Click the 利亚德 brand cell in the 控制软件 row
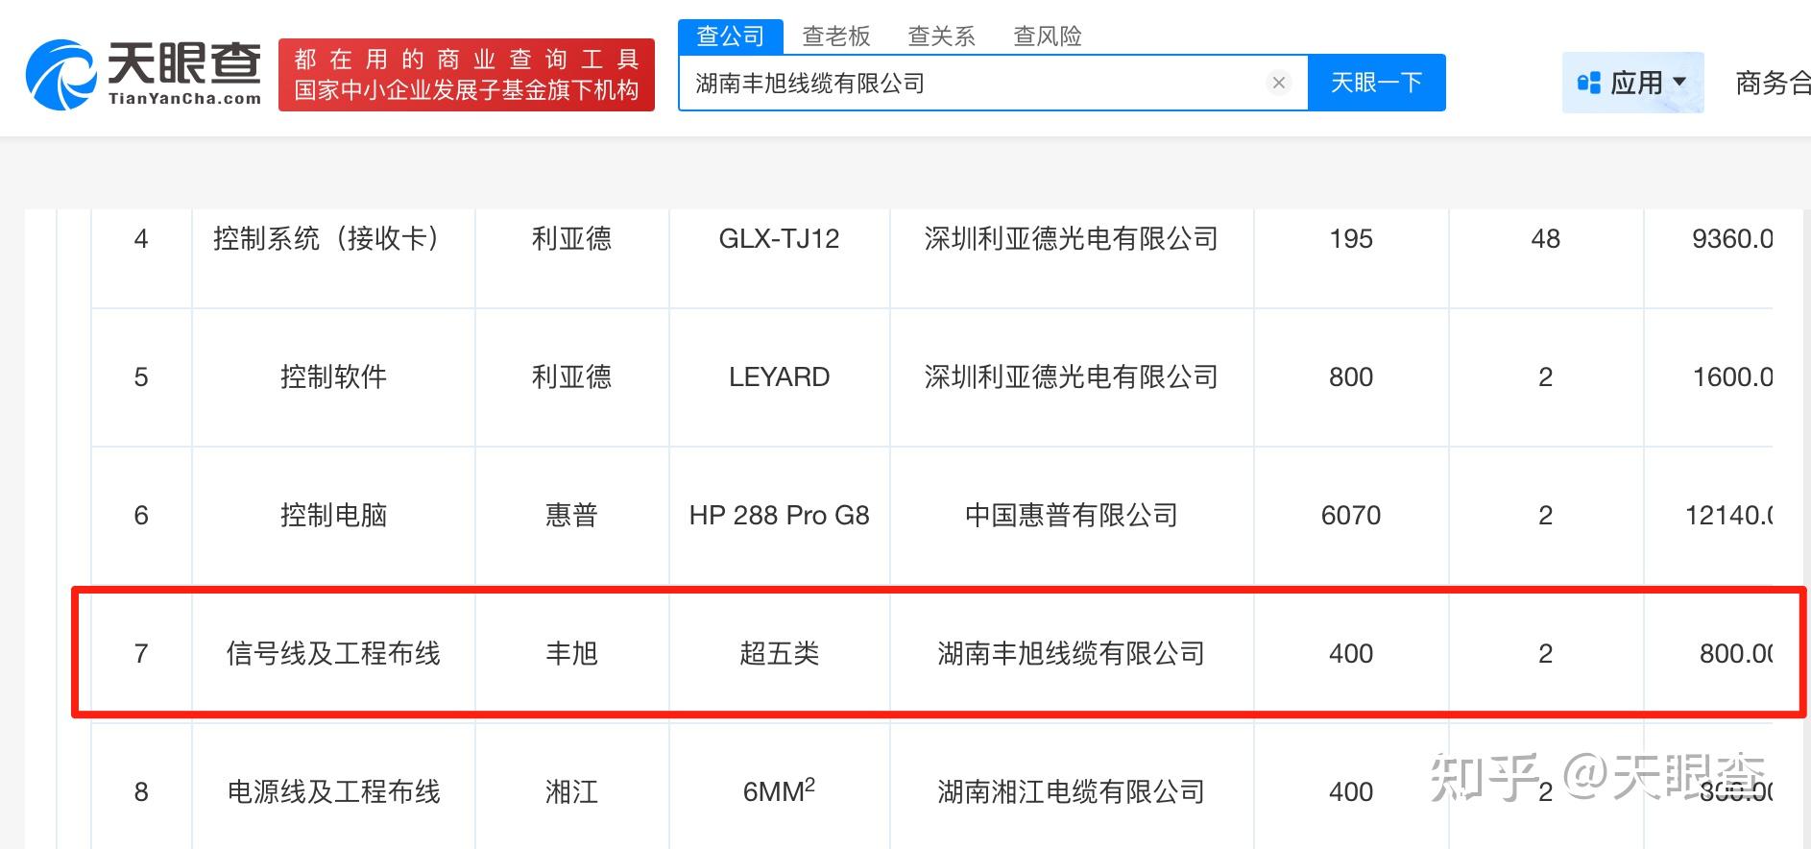 click(571, 377)
